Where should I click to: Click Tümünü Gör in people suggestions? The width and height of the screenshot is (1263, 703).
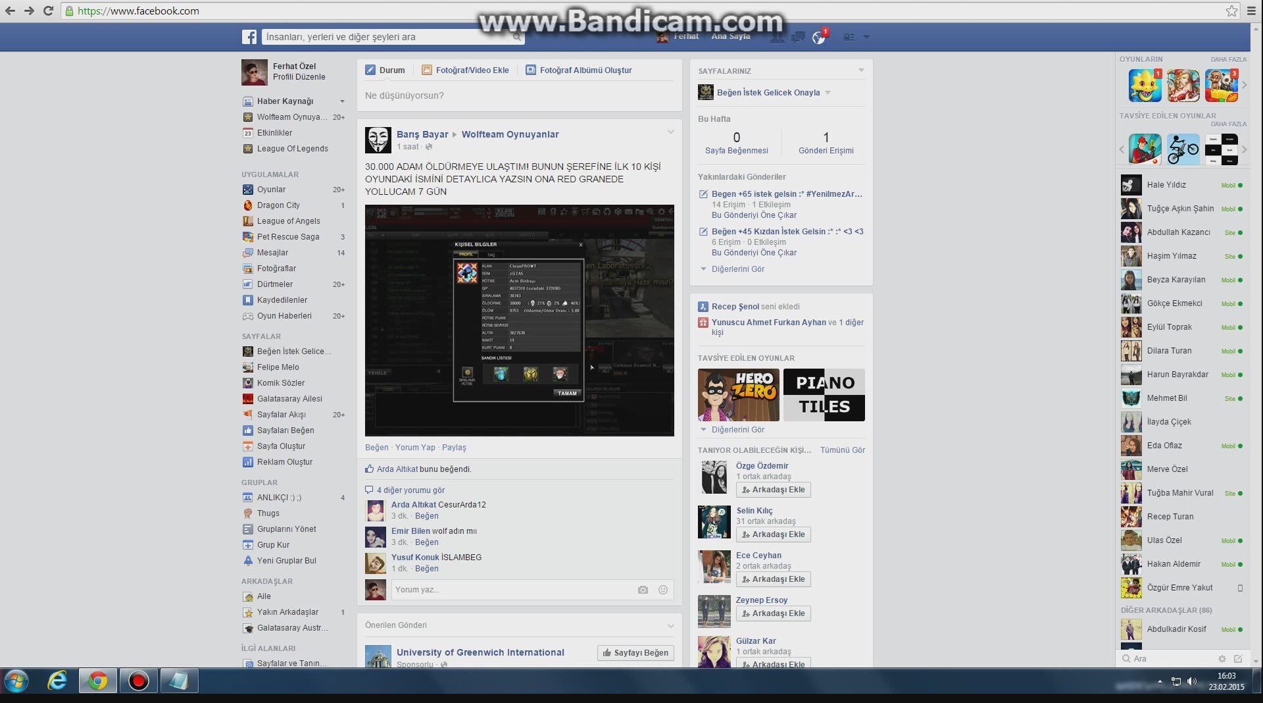pos(843,450)
